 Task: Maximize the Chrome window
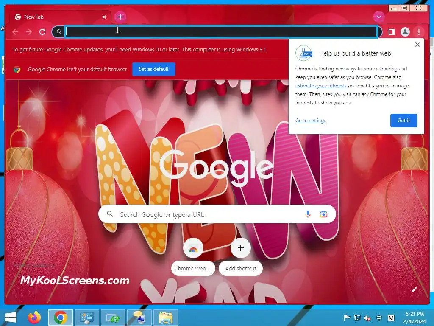(x=404, y=8)
